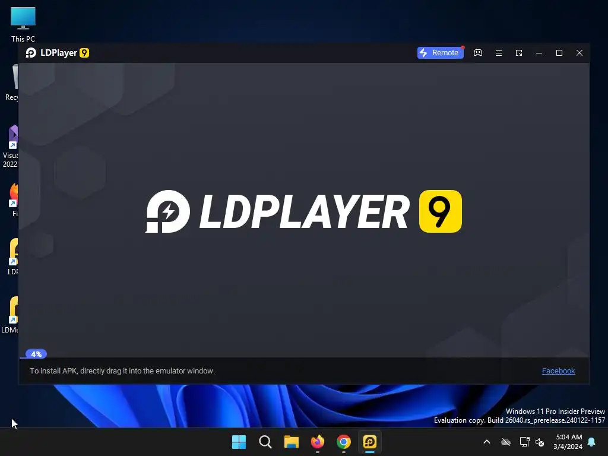The height and width of the screenshot is (456, 608).
Task: Click the APK install hint text
Action: [x=122, y=370]
